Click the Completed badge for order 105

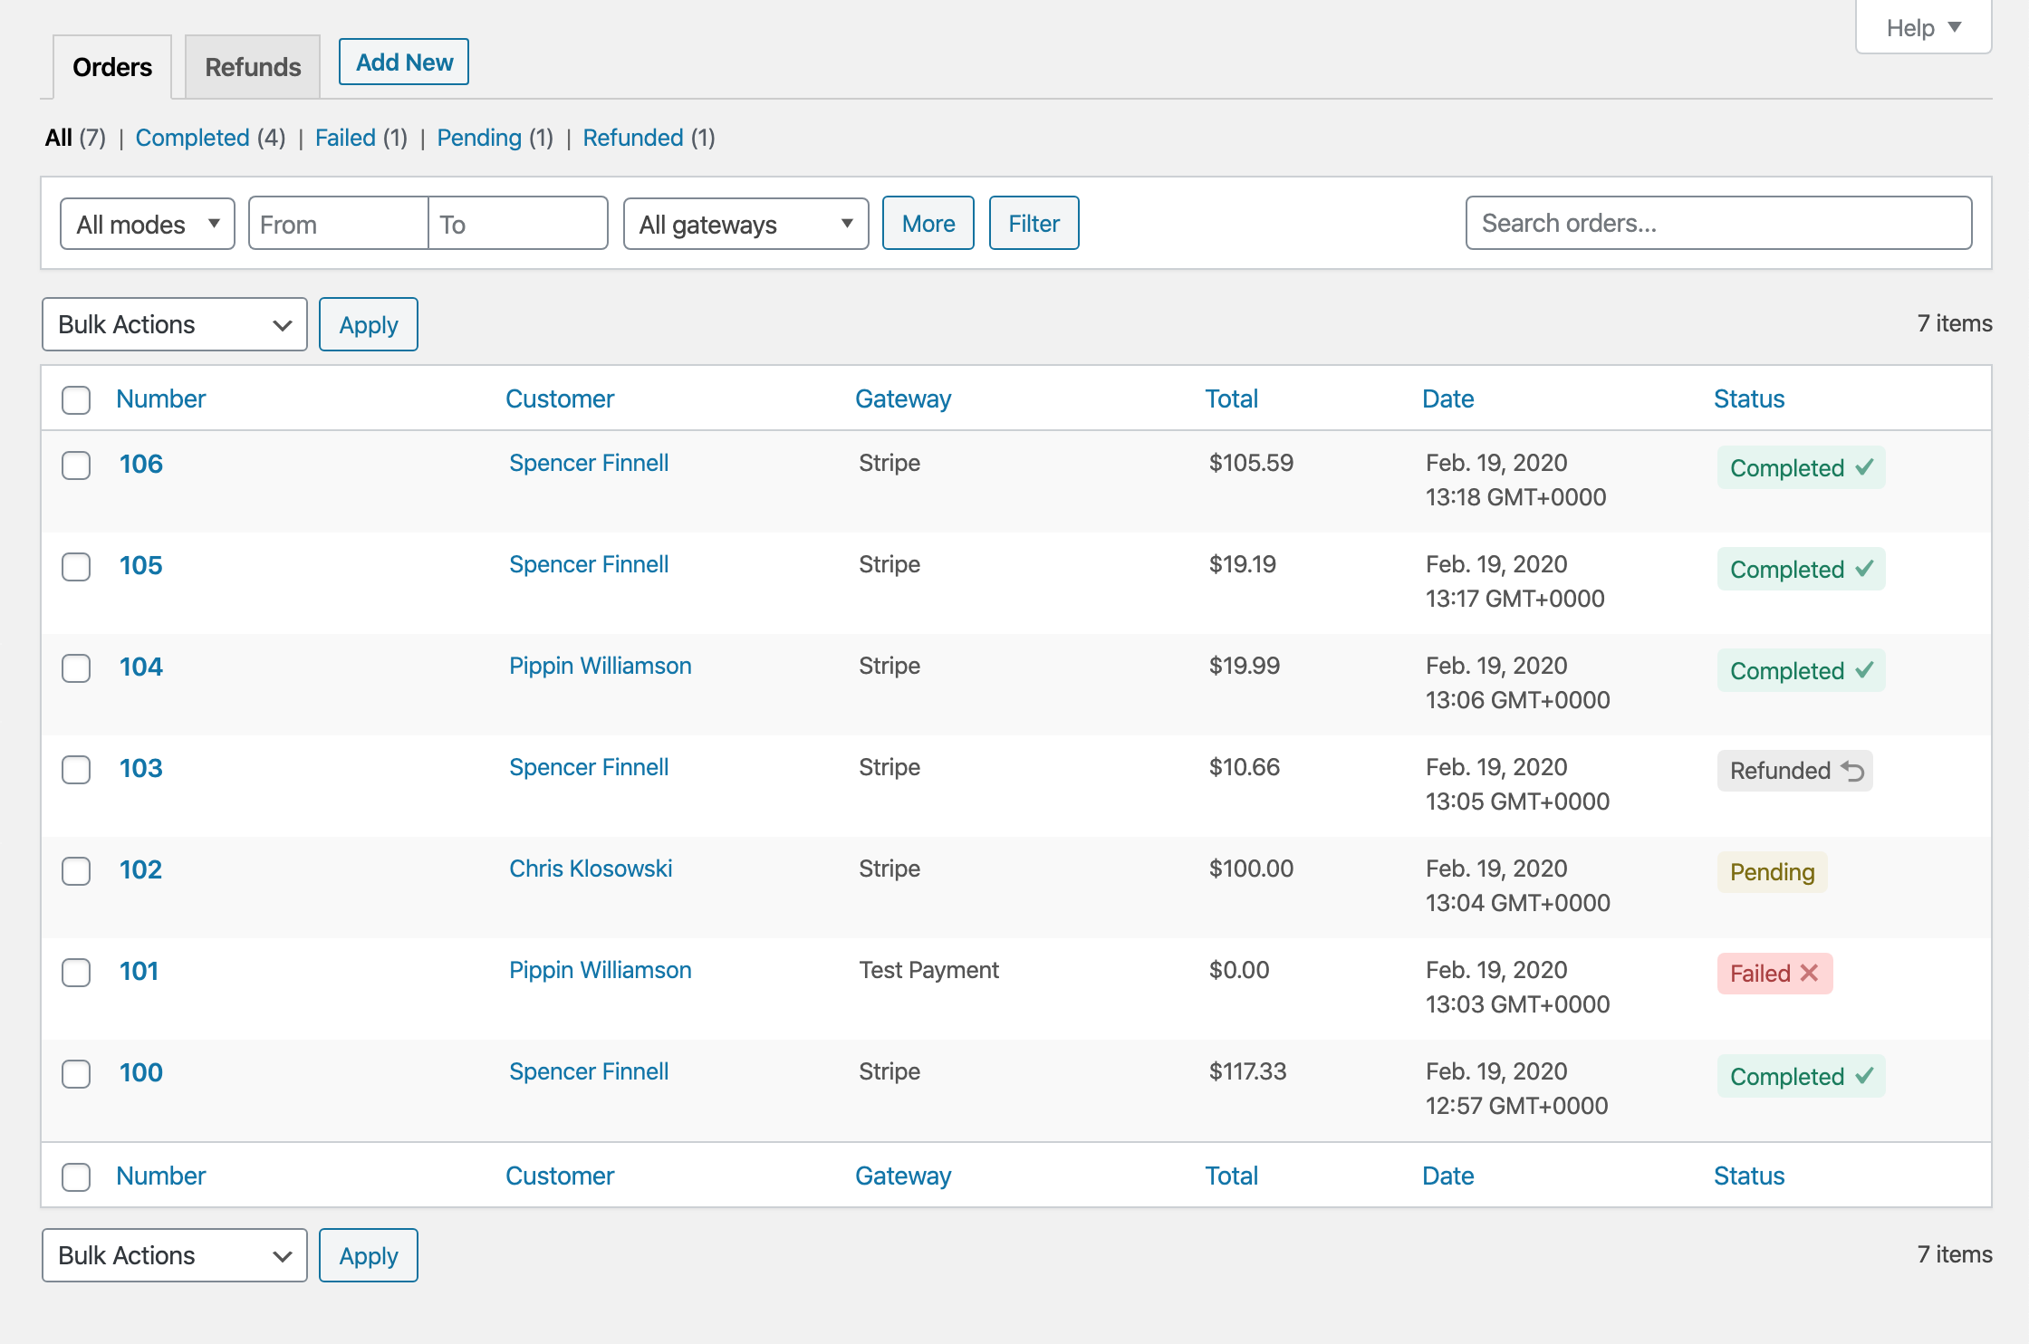[x=1800, y=569]
